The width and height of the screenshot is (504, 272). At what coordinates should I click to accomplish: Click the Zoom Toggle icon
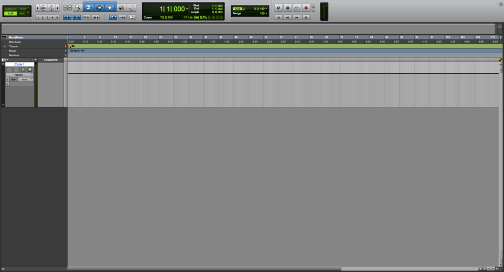67,7
